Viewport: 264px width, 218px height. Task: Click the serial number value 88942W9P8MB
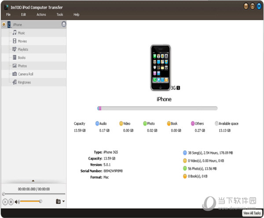tap(113, 171)
